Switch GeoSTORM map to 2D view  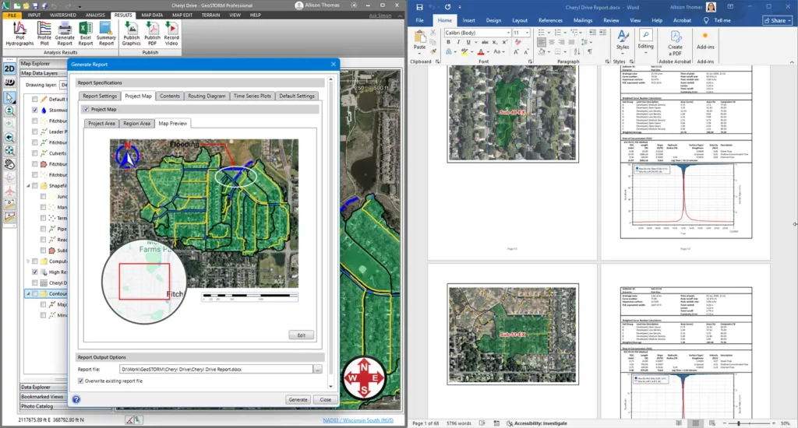tap(9, 68)
